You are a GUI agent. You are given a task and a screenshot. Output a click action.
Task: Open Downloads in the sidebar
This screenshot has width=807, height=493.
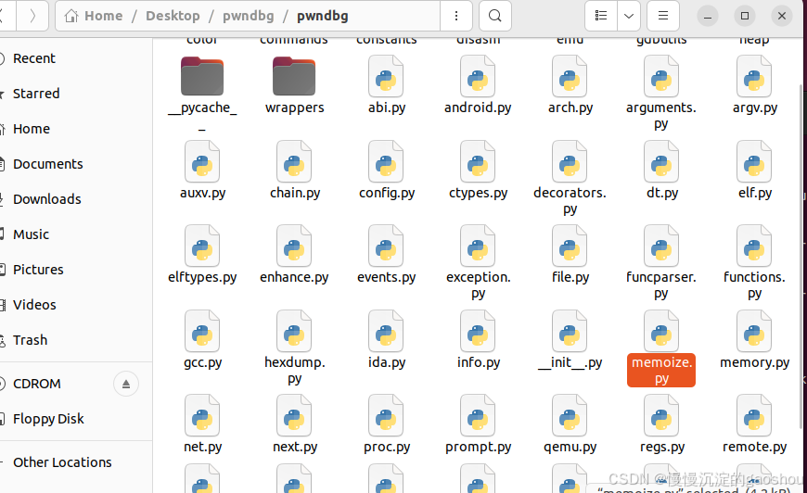(x=76, y=199)
